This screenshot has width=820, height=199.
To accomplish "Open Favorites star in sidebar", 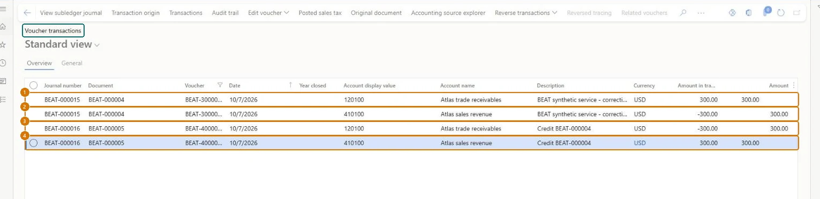I will pyautogui.click(x=3, y=45).
